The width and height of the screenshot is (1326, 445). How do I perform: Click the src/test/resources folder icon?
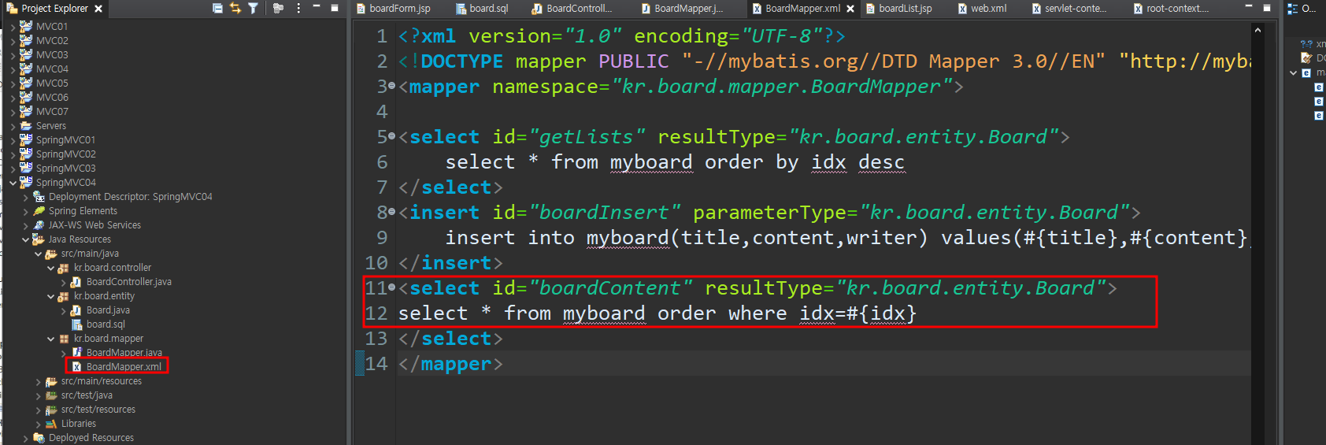click(x=51, y=410)
